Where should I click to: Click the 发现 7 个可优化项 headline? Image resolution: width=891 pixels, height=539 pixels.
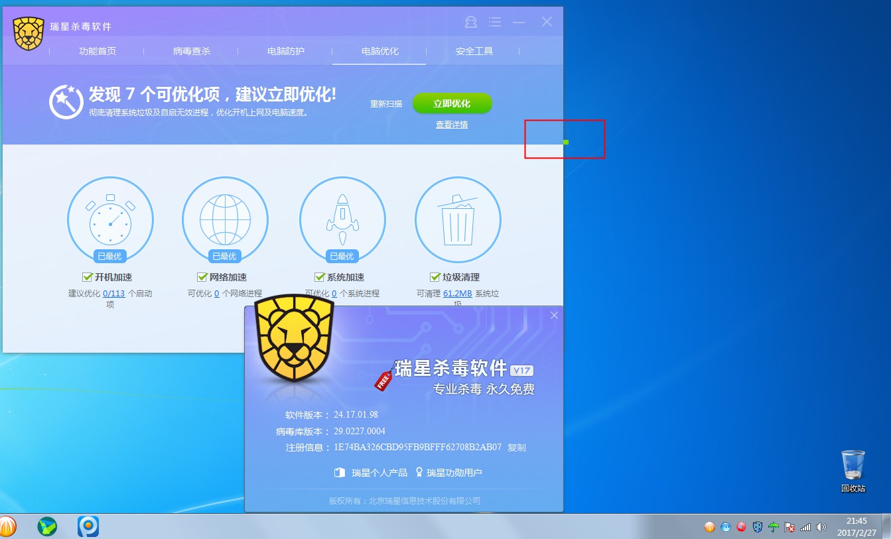point(212,94)
